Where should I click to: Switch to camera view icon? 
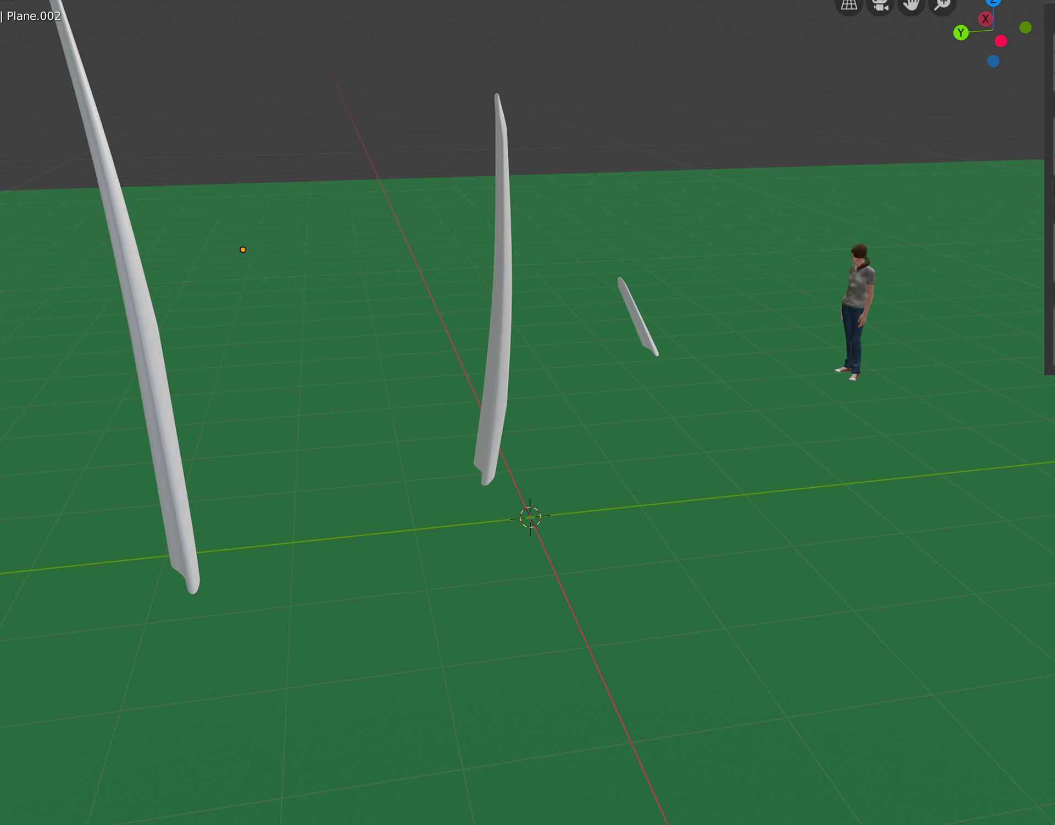click(x=880, y=5)
